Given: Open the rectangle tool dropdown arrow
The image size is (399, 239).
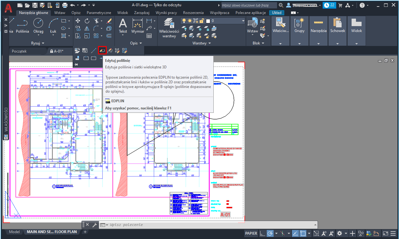Looking at the screenshot, I should pyautogui.click(x=69, y=21).
